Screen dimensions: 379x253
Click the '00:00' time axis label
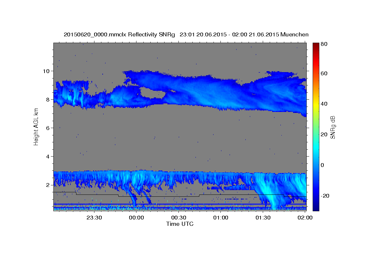[x=136, y=218]
